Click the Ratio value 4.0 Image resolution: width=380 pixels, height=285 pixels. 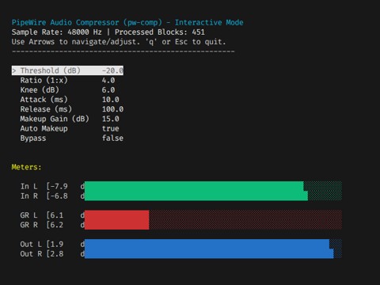108,80
